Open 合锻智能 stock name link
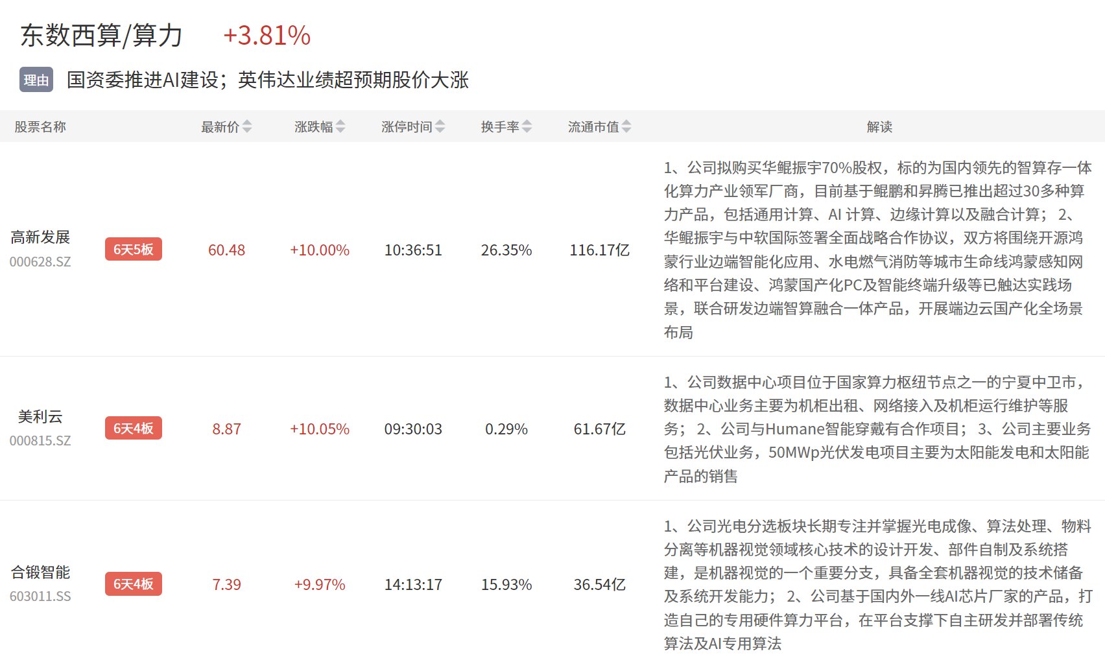1105x660 pixels. (40, 572)
